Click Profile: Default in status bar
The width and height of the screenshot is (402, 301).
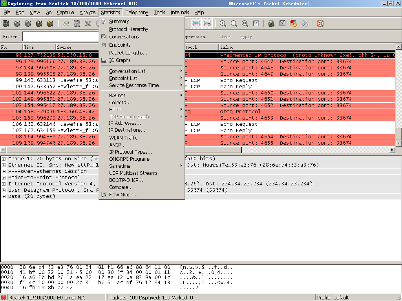click(x=333, y=298)
